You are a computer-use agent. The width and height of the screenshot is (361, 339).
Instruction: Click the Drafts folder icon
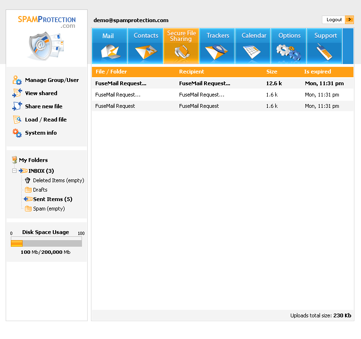pyautogui.click(x=28, y=190)
